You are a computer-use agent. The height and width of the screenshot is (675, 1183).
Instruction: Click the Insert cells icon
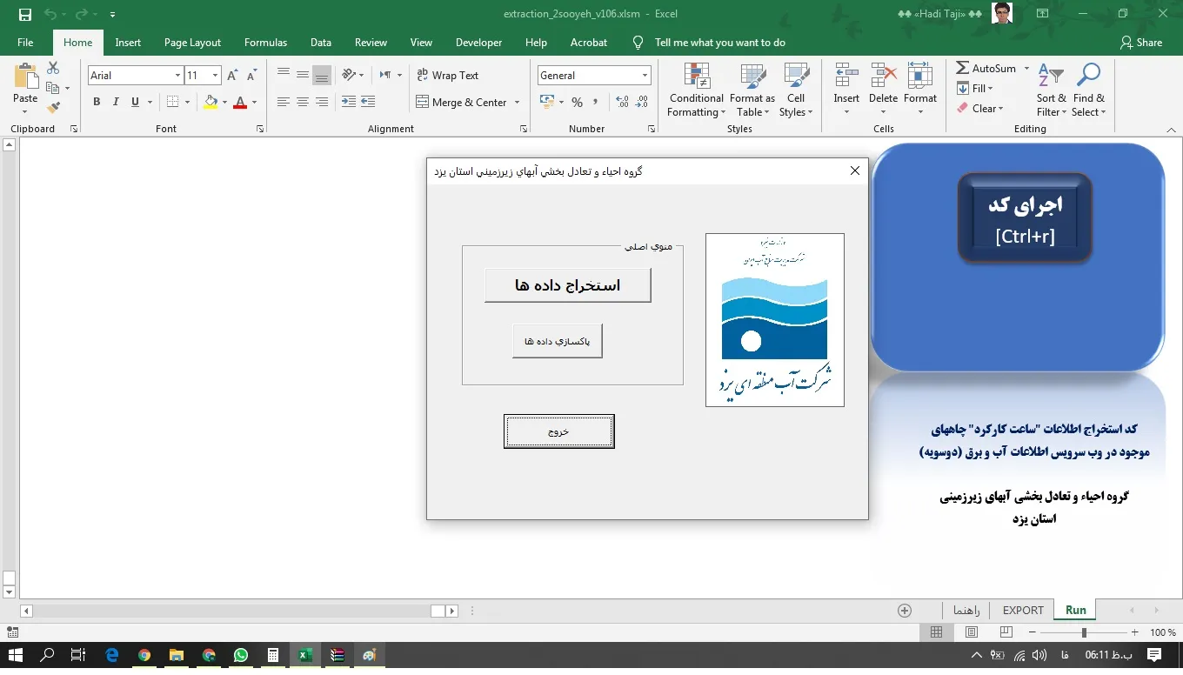click(x=846, y=77)
